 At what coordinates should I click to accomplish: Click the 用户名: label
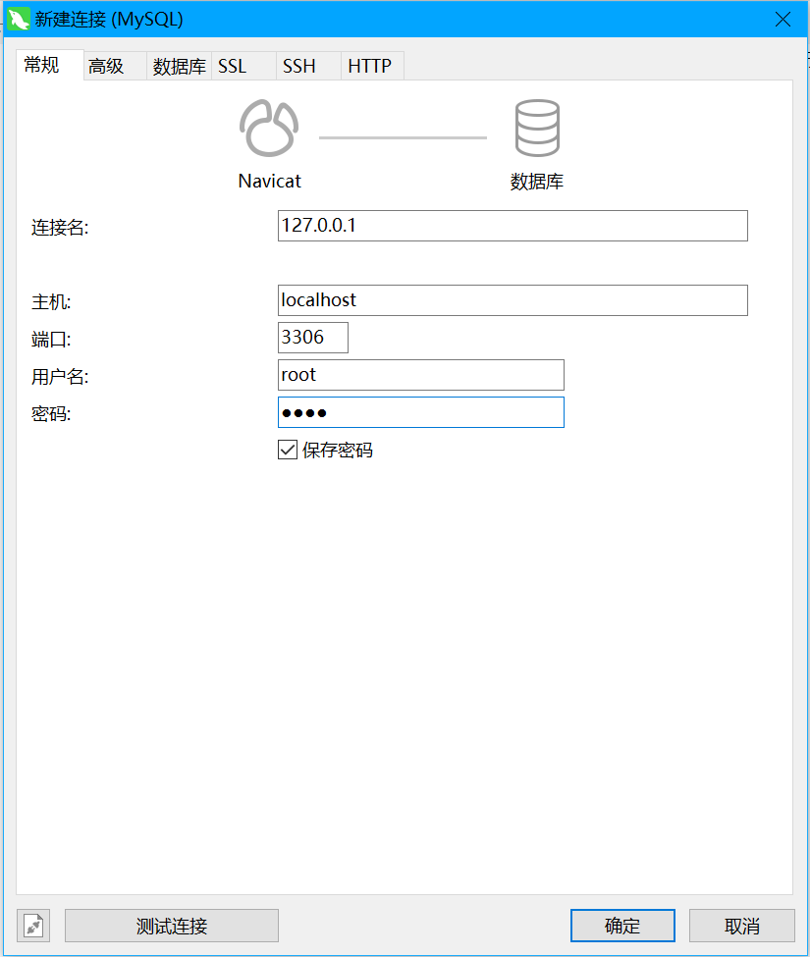pyautogui.click(x=60, y=377)
